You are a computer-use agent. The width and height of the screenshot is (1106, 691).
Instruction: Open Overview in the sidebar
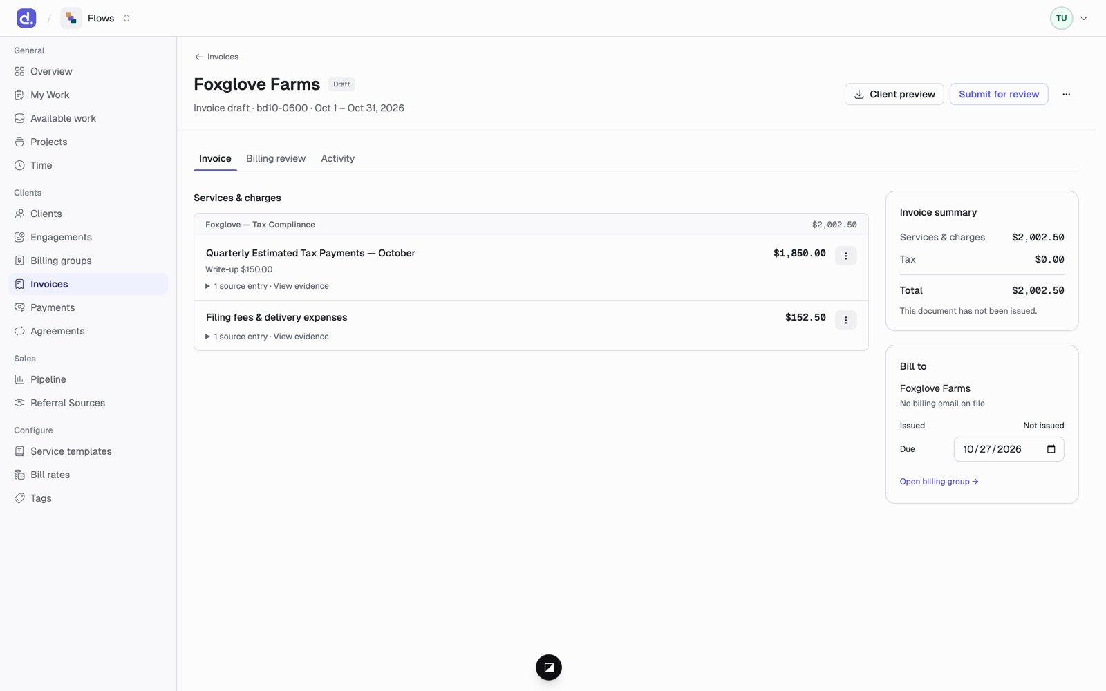[88, 71]
